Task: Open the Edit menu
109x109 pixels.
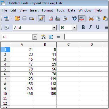Action: point(13,10)
